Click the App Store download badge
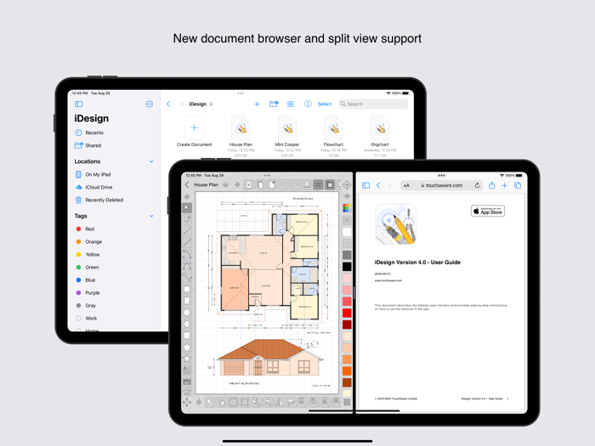Screen dimensions: 595x446 (488, 211)
